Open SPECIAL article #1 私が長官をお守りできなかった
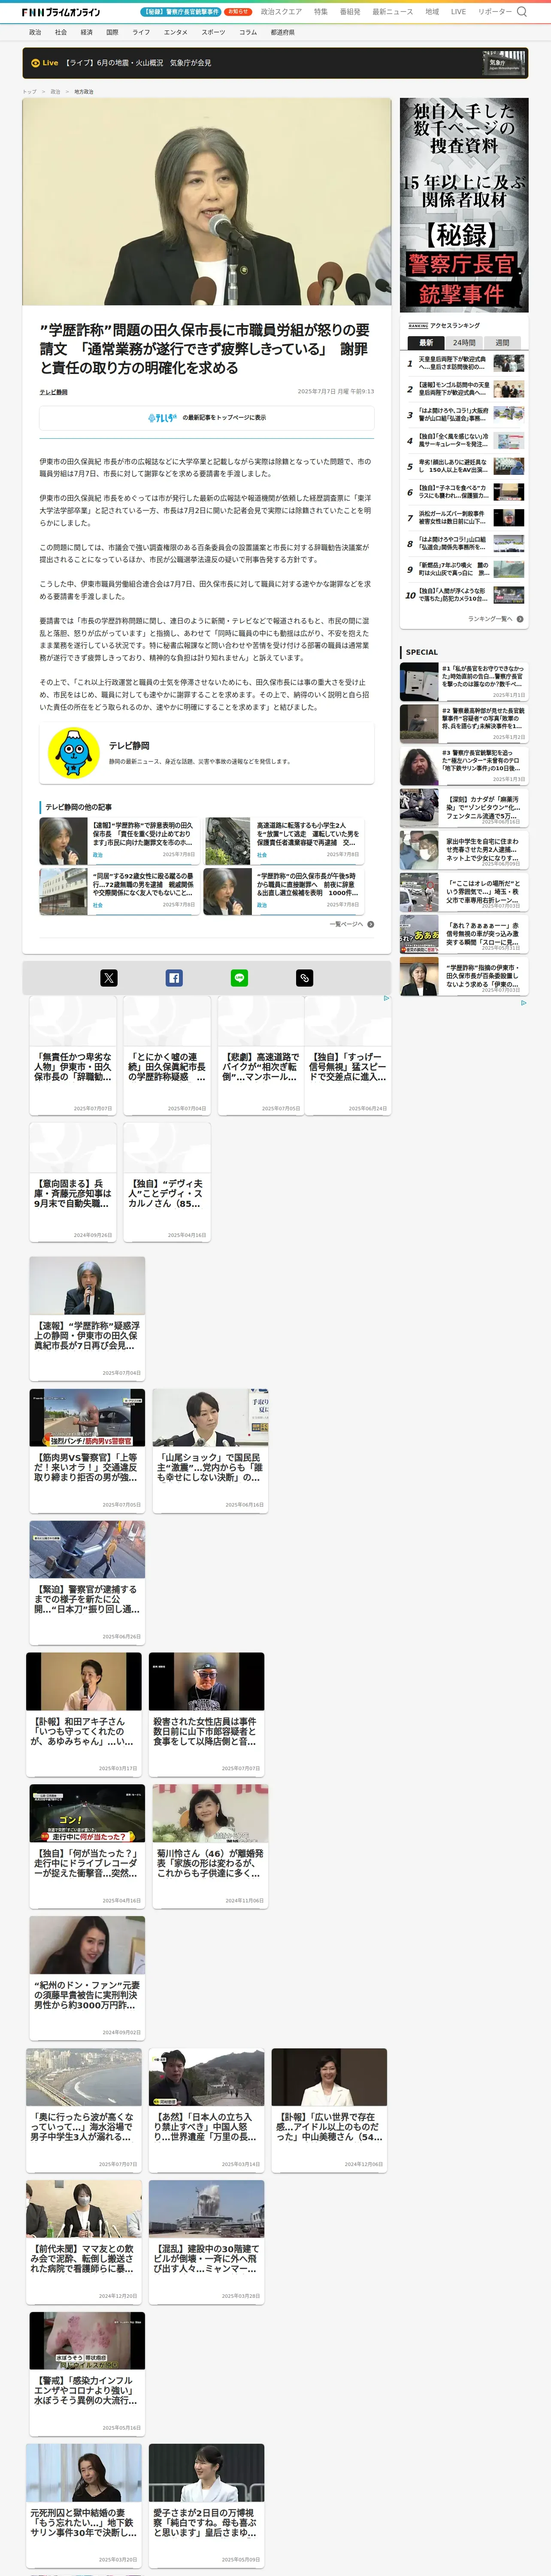 tap(464, 682)
